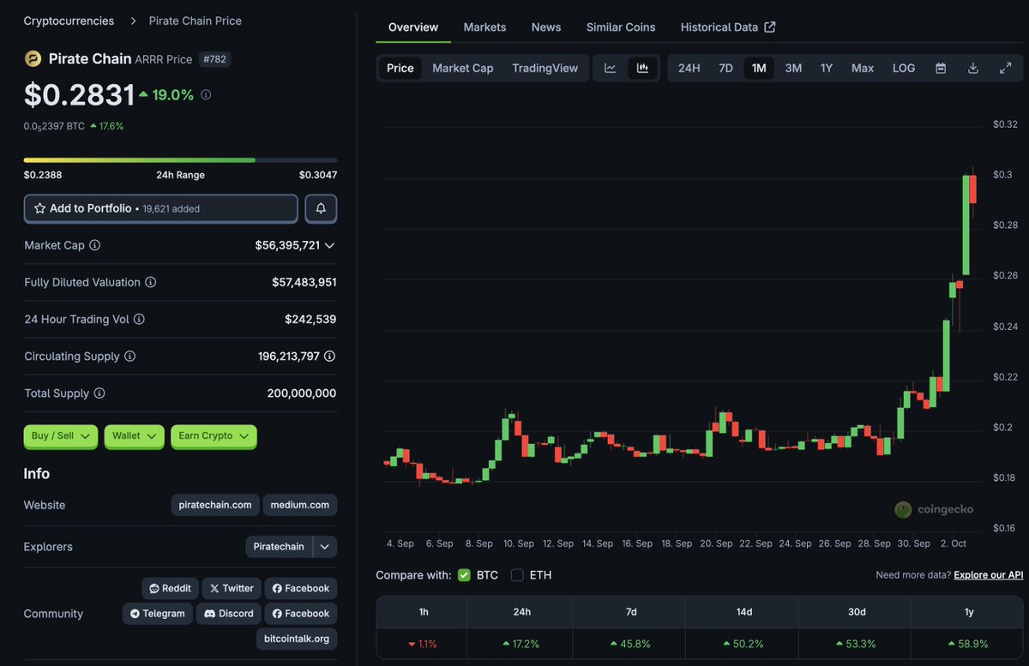1029x666 pixels.
Task: Click the Pirate Chain coin logo icon
Action: 33,59
